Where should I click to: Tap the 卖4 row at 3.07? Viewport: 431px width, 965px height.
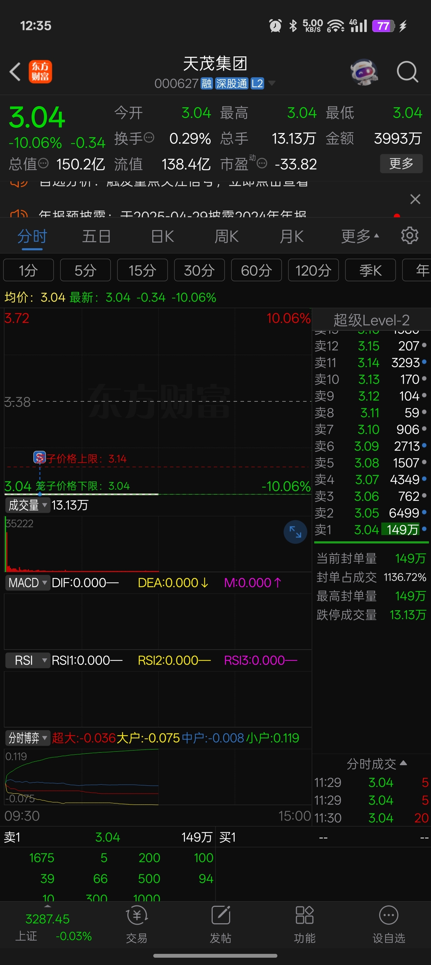pos(371,479)
